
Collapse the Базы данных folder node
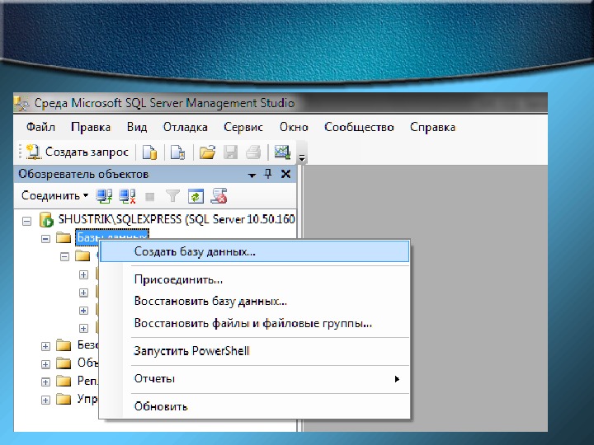[46, 239]
